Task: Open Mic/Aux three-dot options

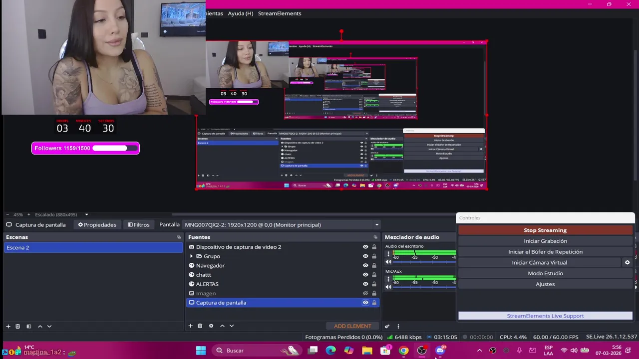Action: coord(388,279)
